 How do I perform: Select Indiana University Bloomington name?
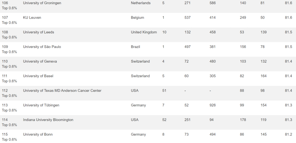(48, 120)
